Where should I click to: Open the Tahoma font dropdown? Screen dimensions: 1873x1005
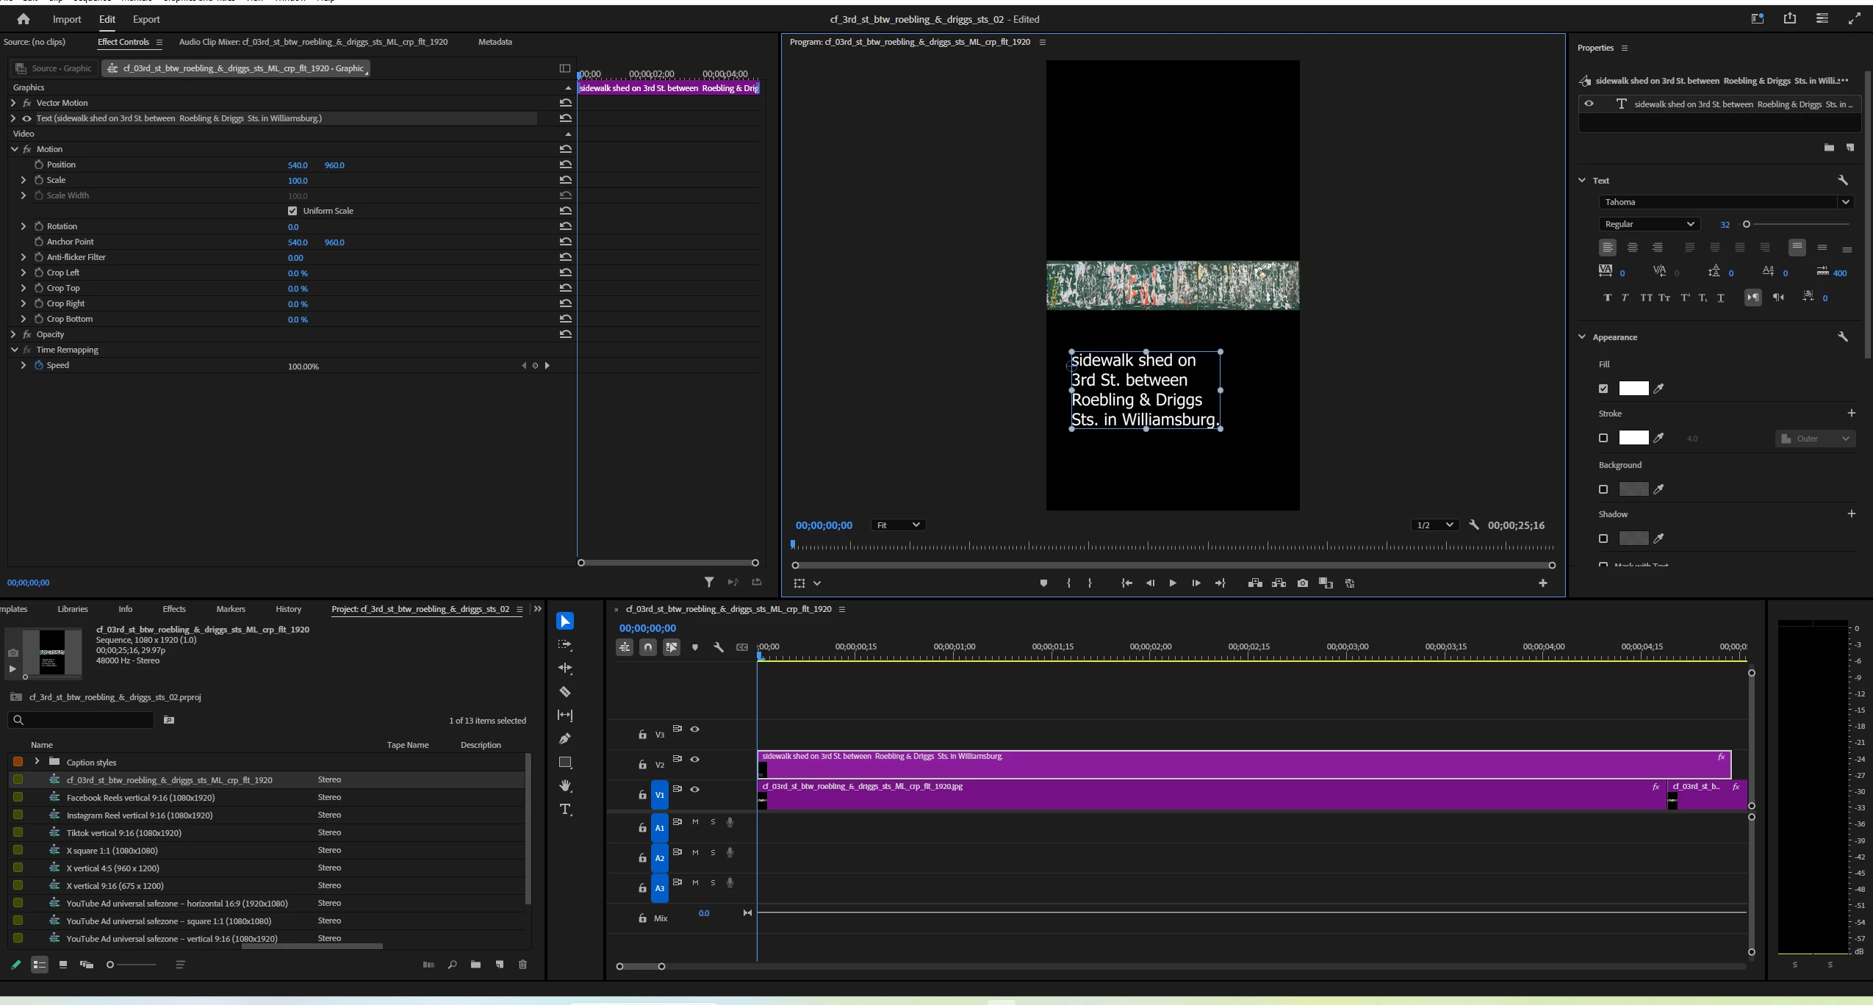(x=1844, y=202)
